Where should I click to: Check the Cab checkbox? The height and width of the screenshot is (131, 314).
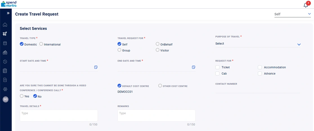(217, 73)
